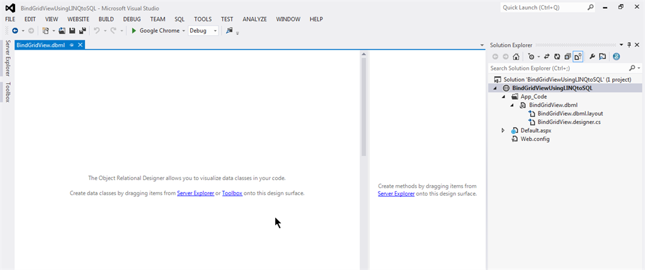645x270 pixels.
Task: Open the New Item dropdown arrow
Action: [x=54, y=31]
